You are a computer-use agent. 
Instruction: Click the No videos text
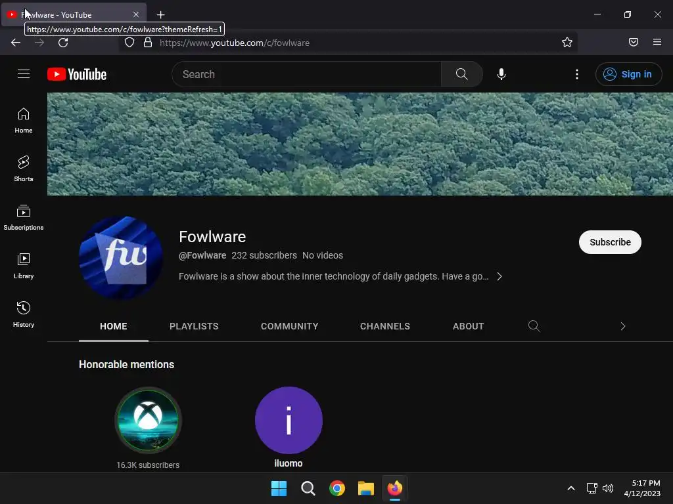pos(323,255)
